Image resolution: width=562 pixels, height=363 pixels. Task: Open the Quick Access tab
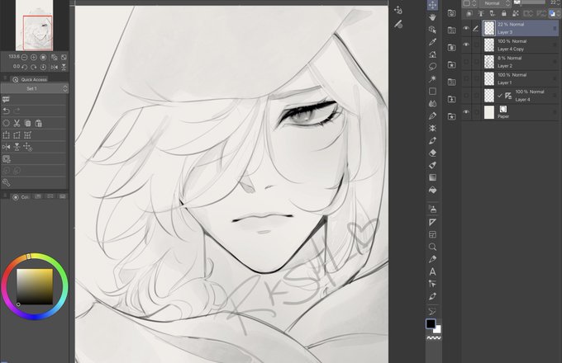tap(30, 79)
